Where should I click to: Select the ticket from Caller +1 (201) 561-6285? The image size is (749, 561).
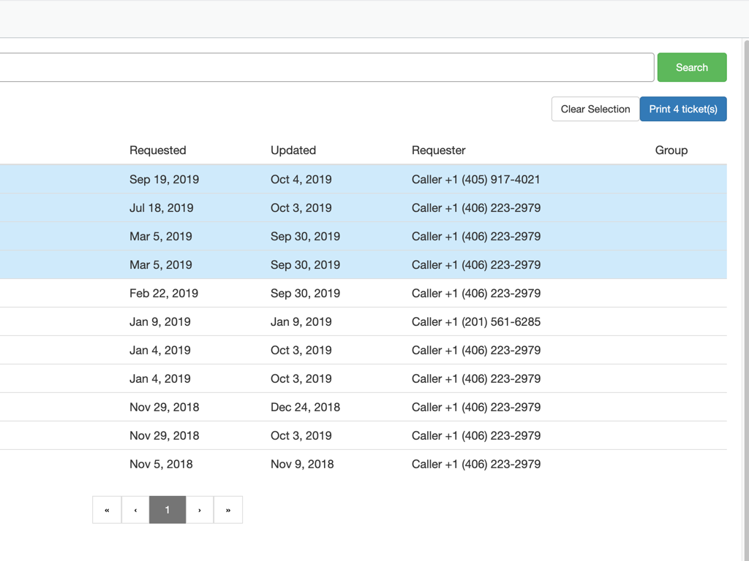click(x=475, y=321)
